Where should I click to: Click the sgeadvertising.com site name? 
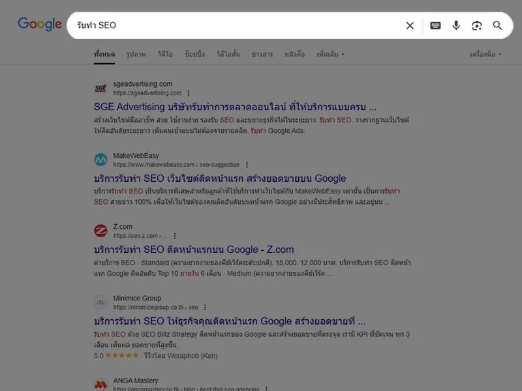pyautogui.click(x=142, y=84)
